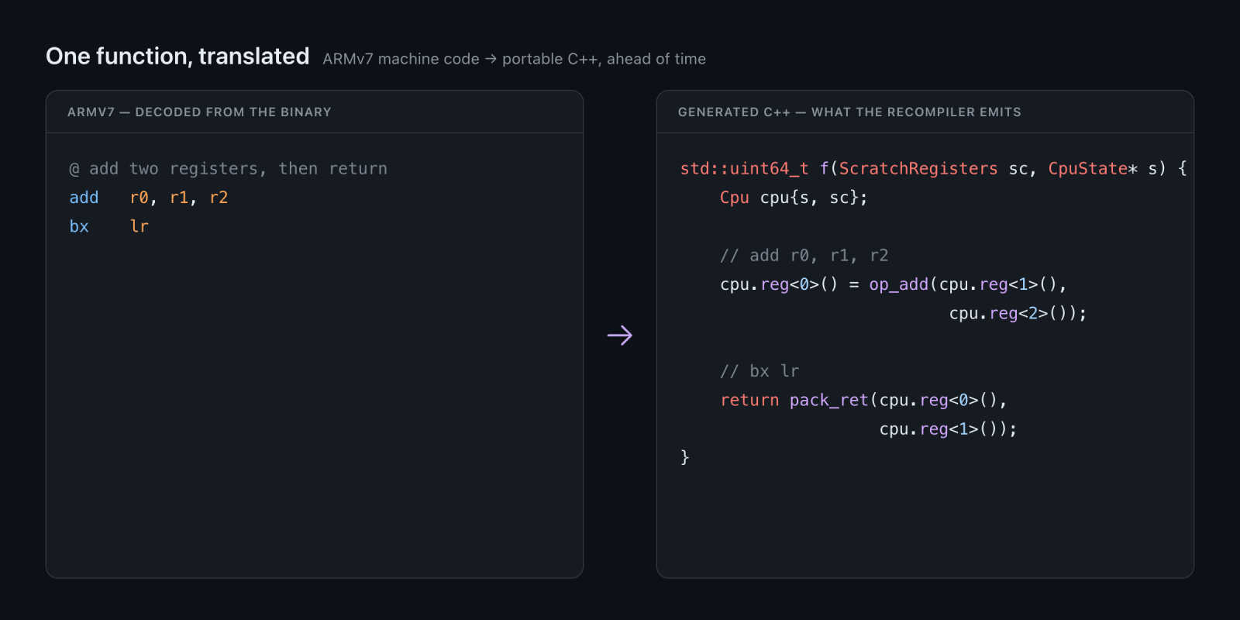The image size is (1240, 620).
Task: Click the 'One function, translated' heading
Action: tap(177, 57)
